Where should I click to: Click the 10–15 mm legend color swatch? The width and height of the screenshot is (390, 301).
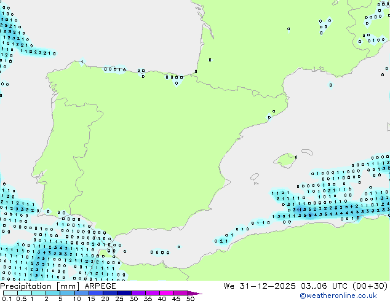click(x=82, y=293)
